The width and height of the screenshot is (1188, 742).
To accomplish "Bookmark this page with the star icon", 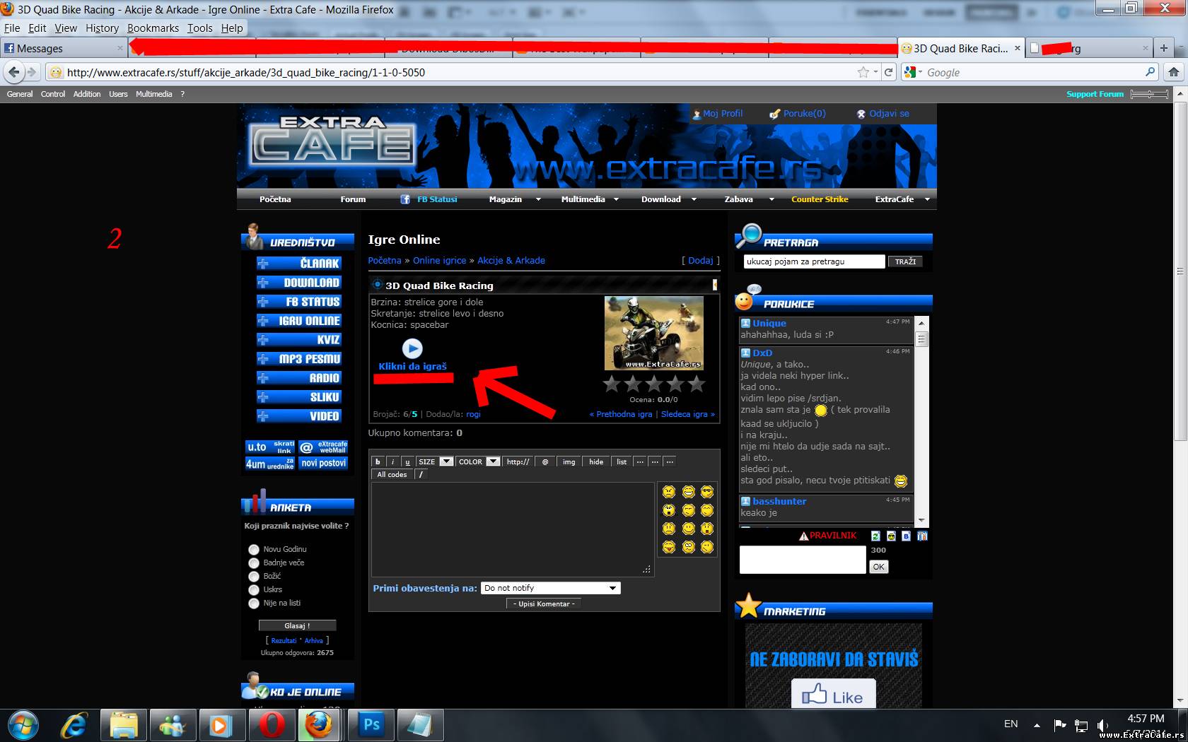I will point(863,72).
